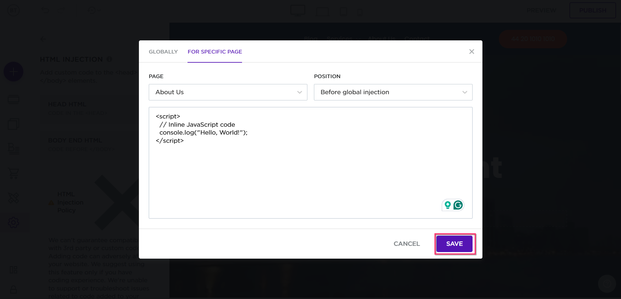Open the sections layout sidebar icon

coord(13,99)
